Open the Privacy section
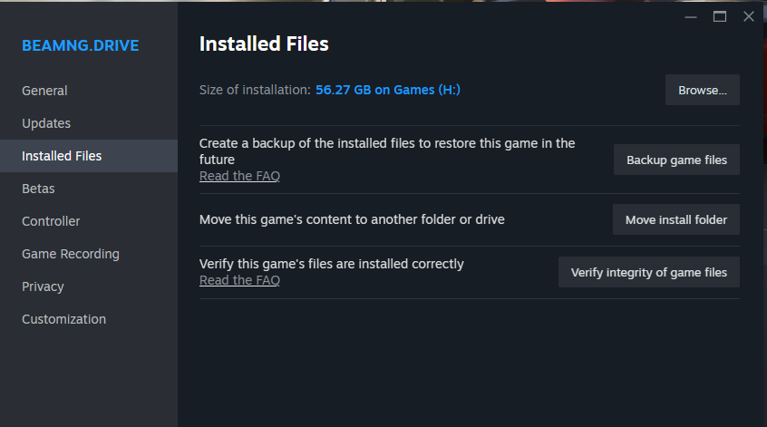 coord(43,286)
